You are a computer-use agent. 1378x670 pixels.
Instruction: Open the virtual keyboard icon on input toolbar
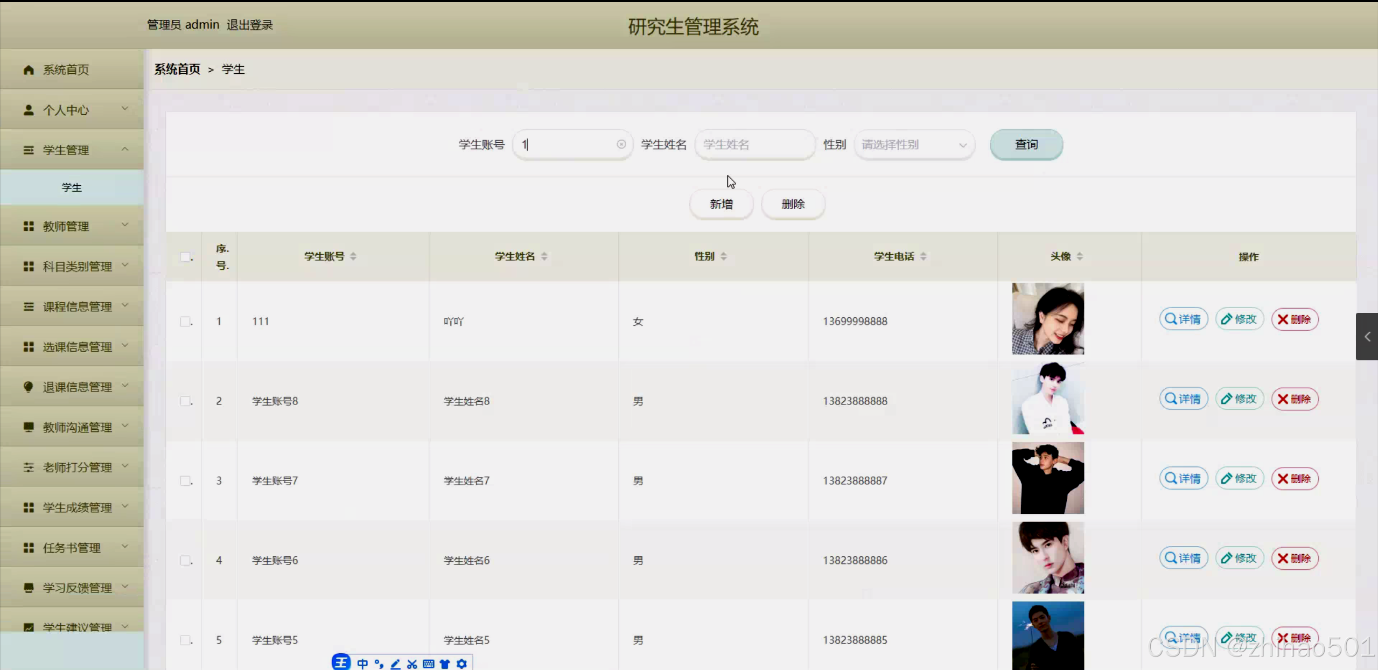[x=429, y=664]
